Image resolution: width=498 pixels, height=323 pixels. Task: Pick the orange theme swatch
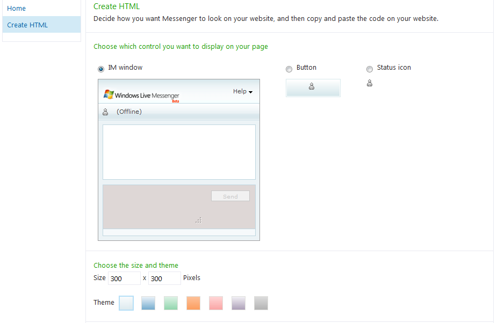pos(193,303)
